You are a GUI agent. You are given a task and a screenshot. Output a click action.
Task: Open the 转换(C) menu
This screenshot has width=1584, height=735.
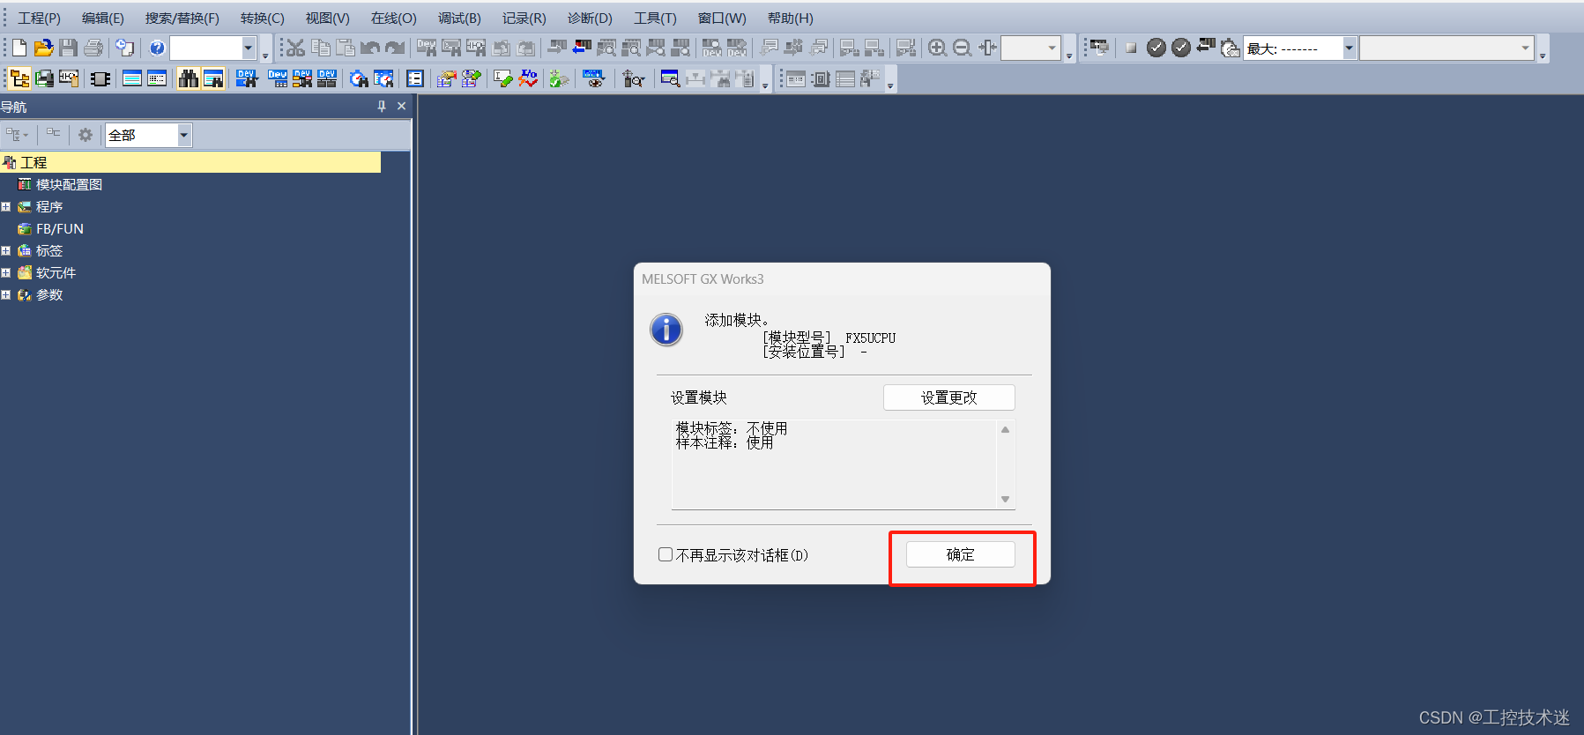pos(263,18)
